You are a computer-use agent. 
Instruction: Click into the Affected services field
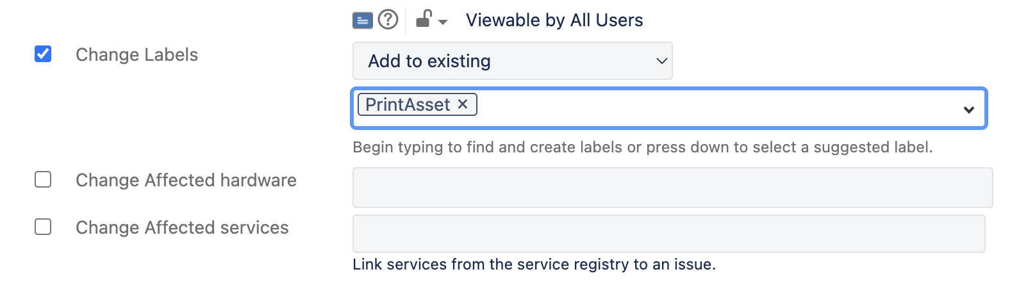(x=668, y=234)
